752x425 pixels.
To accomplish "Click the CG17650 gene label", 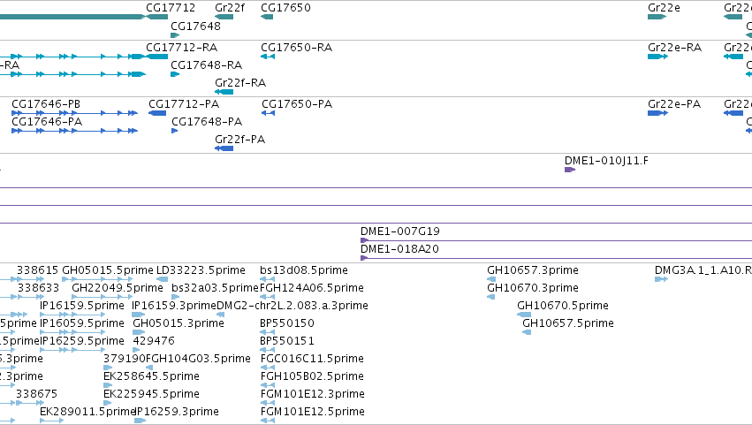I will (285, 8).
